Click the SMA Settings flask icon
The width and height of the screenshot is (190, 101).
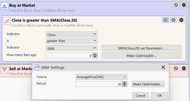(x=37, y=67)
